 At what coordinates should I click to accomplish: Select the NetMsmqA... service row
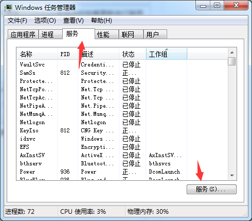pyautogui.click(x=122, y=114)
